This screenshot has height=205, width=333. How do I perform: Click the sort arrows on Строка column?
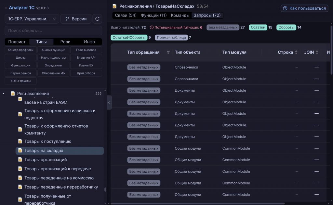point(296,52)
